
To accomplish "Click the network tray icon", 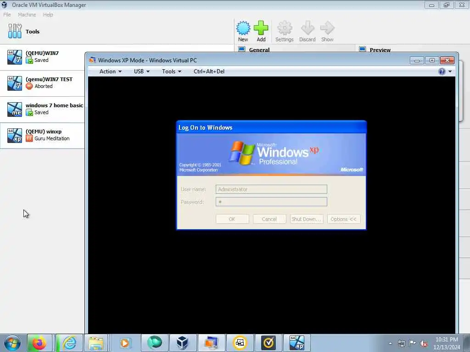I will coord(401,343).
